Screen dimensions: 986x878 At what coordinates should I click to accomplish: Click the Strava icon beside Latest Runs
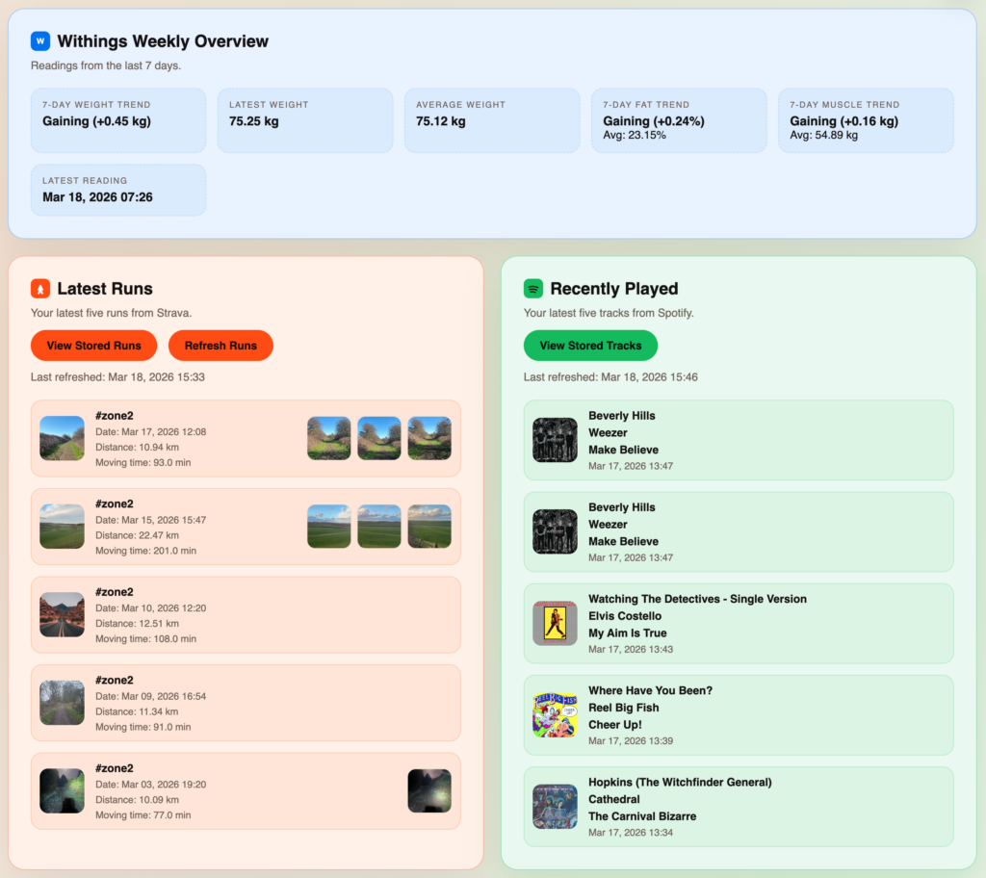coord(40,289)
